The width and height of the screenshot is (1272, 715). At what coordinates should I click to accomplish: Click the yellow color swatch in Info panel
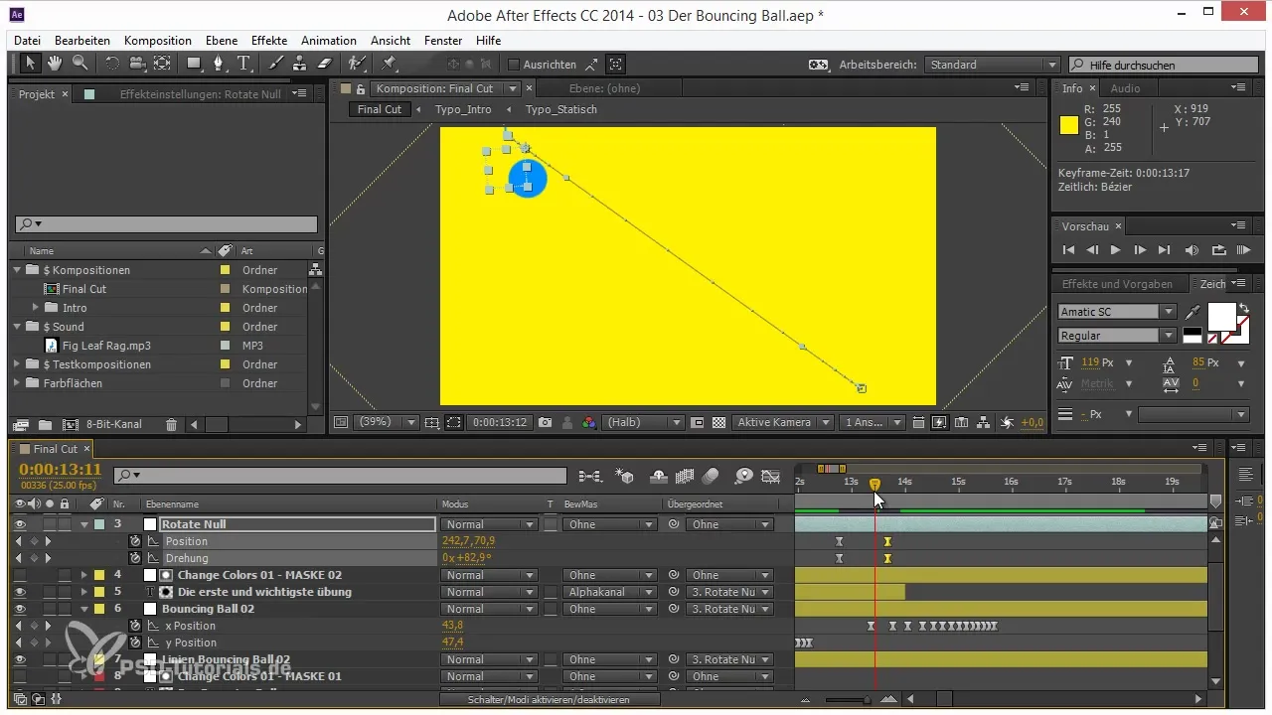click(x=1069, y=125)
